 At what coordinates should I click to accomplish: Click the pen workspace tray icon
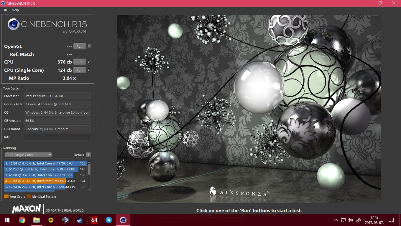coord(359,220)
